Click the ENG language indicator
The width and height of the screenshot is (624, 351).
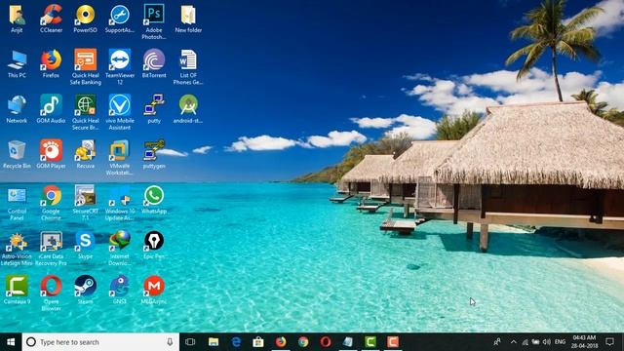[x=560, y=342]
